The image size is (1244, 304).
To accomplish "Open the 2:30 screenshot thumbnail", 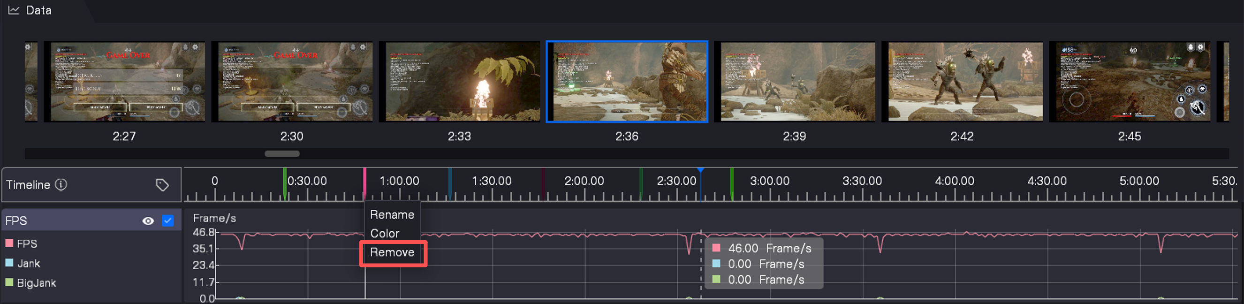I will 292,82.
